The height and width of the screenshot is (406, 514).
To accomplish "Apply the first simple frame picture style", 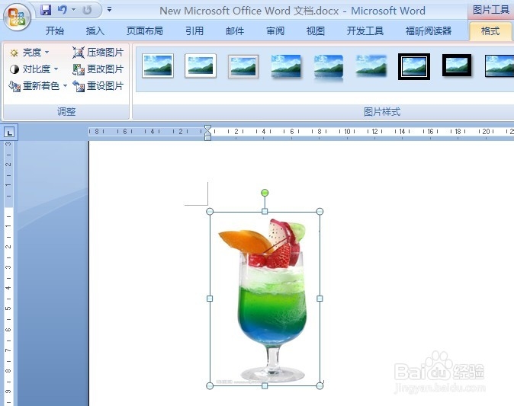I will pyautogui.click(x=158, y=66).
